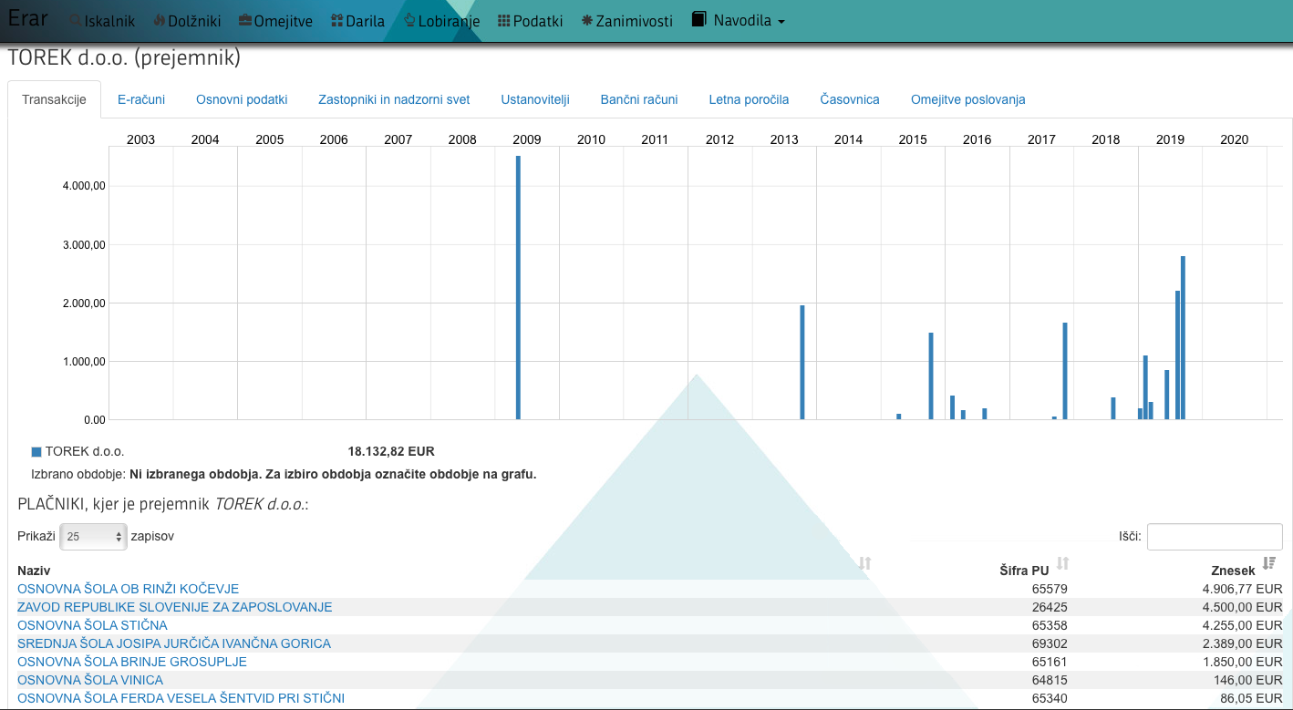Click the tallest 2019 bar in chart
This screenshot has width=1293, height=710.
point(1183,338)
